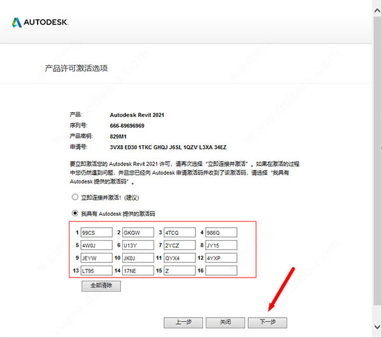
Task: Click the product name Autodesk Revit 2021
Action: (137, 115)
